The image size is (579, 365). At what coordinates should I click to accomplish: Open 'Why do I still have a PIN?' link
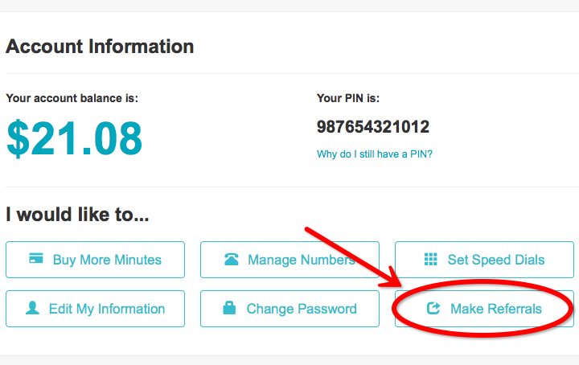point(375,154)
